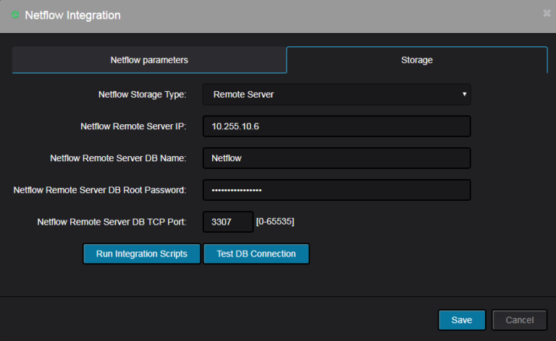Select the Storage tab
The width and height of the screenshot is (556, 341).
416,60
